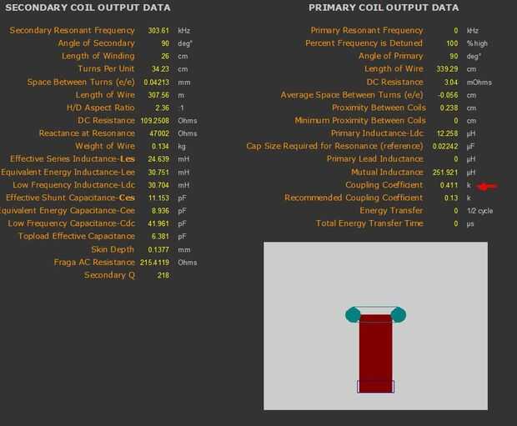Select Low Frequency Capacitance-Cdc value 41.961
The image size is (517, 426).
coord(158,223)
